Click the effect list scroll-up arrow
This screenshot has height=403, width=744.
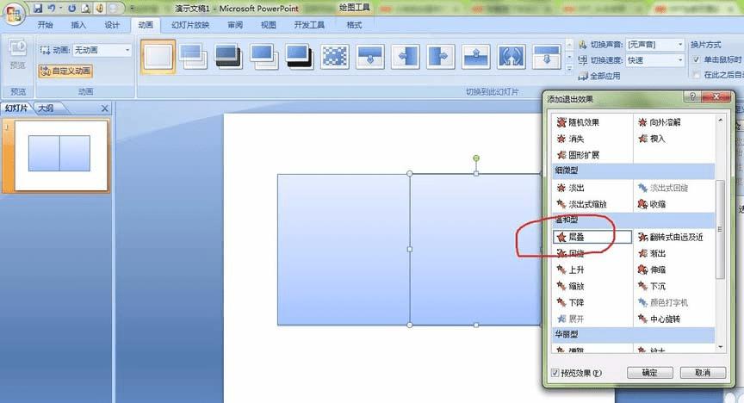(720, 120)
